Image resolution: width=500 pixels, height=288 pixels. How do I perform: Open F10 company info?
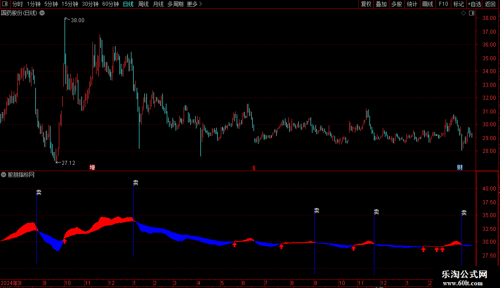(443, 4)
